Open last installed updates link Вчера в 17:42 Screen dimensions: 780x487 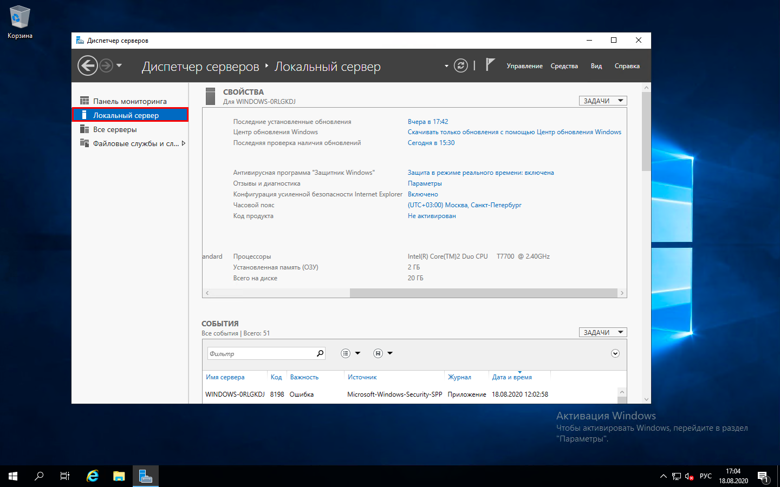pos(428,122)
